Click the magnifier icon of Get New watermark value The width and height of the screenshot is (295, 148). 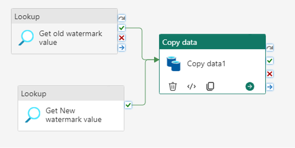click(33, 115)
